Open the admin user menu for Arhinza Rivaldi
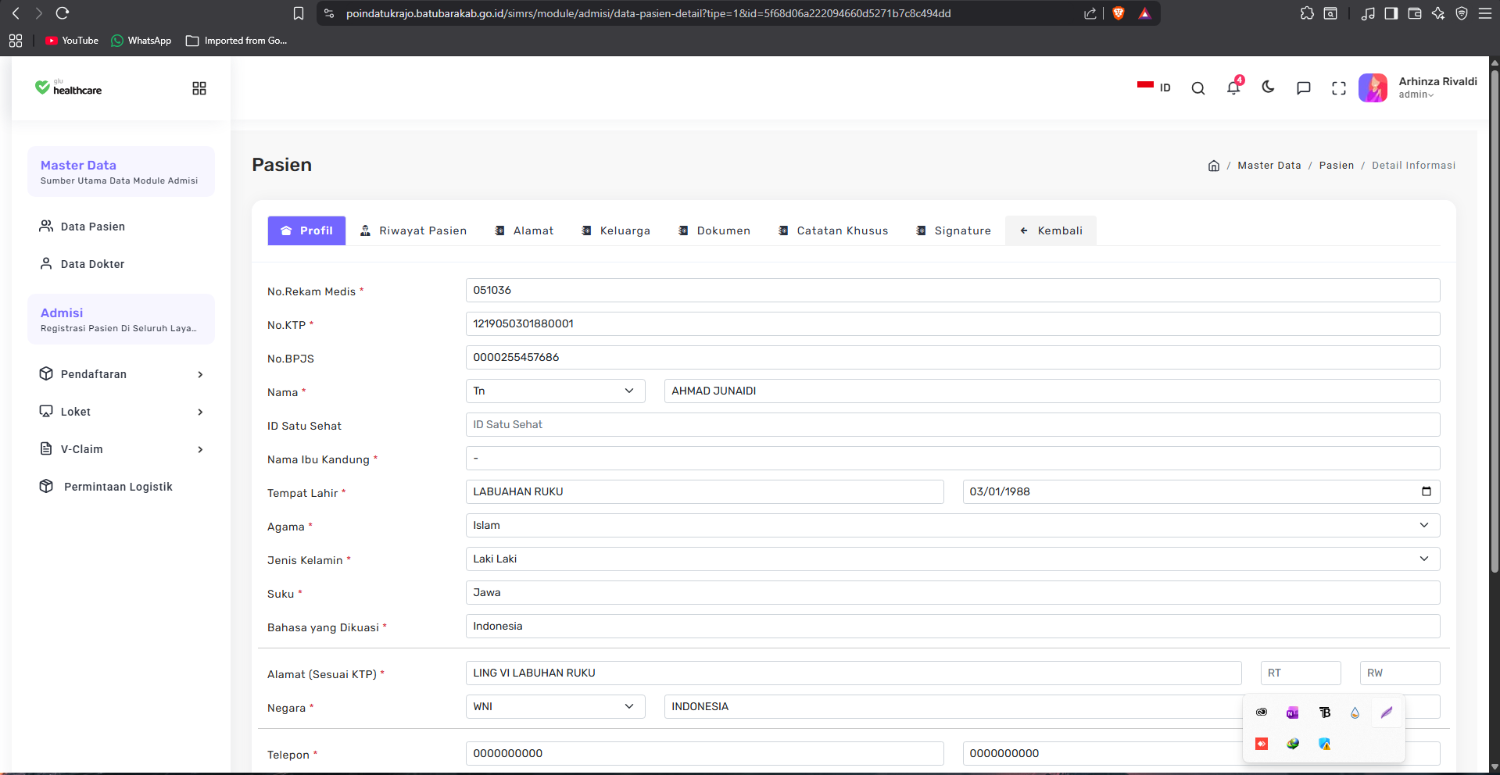This screenshot has width=1500, height=775. click(x=1418, y=87)
